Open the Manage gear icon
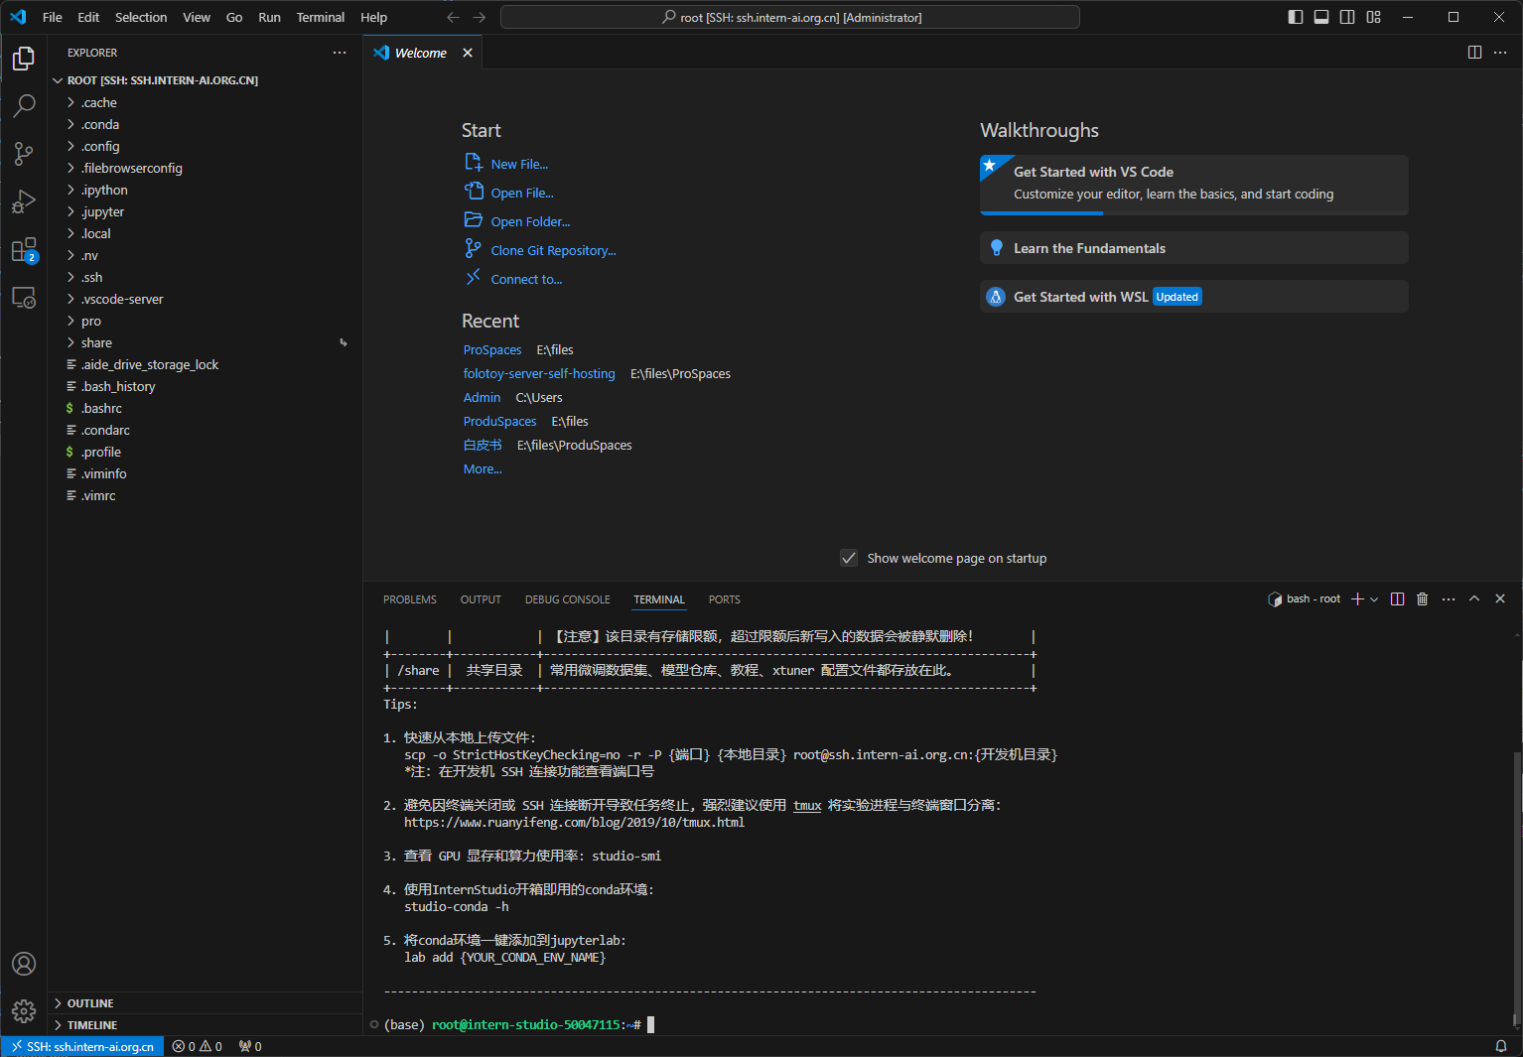The height and width of the screenshot is (1057, 1523). (x=24, y=1011)
